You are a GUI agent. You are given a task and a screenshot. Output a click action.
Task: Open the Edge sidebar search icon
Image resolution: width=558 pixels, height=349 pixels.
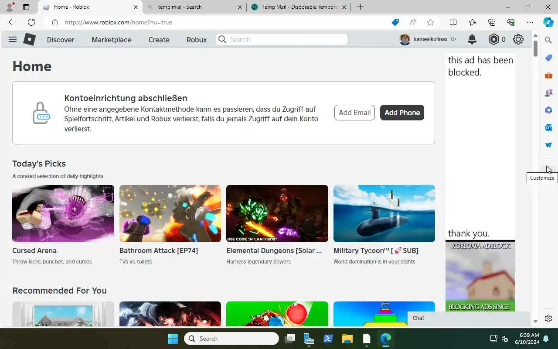(548, 40)
